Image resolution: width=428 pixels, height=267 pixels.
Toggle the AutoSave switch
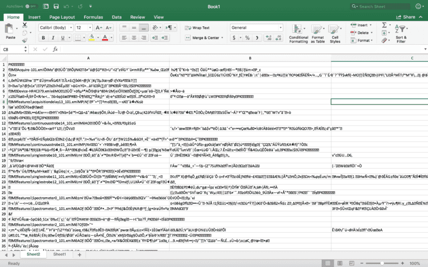31,6
